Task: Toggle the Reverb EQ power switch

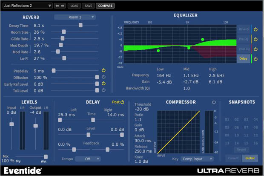Action: click(255, 29)
